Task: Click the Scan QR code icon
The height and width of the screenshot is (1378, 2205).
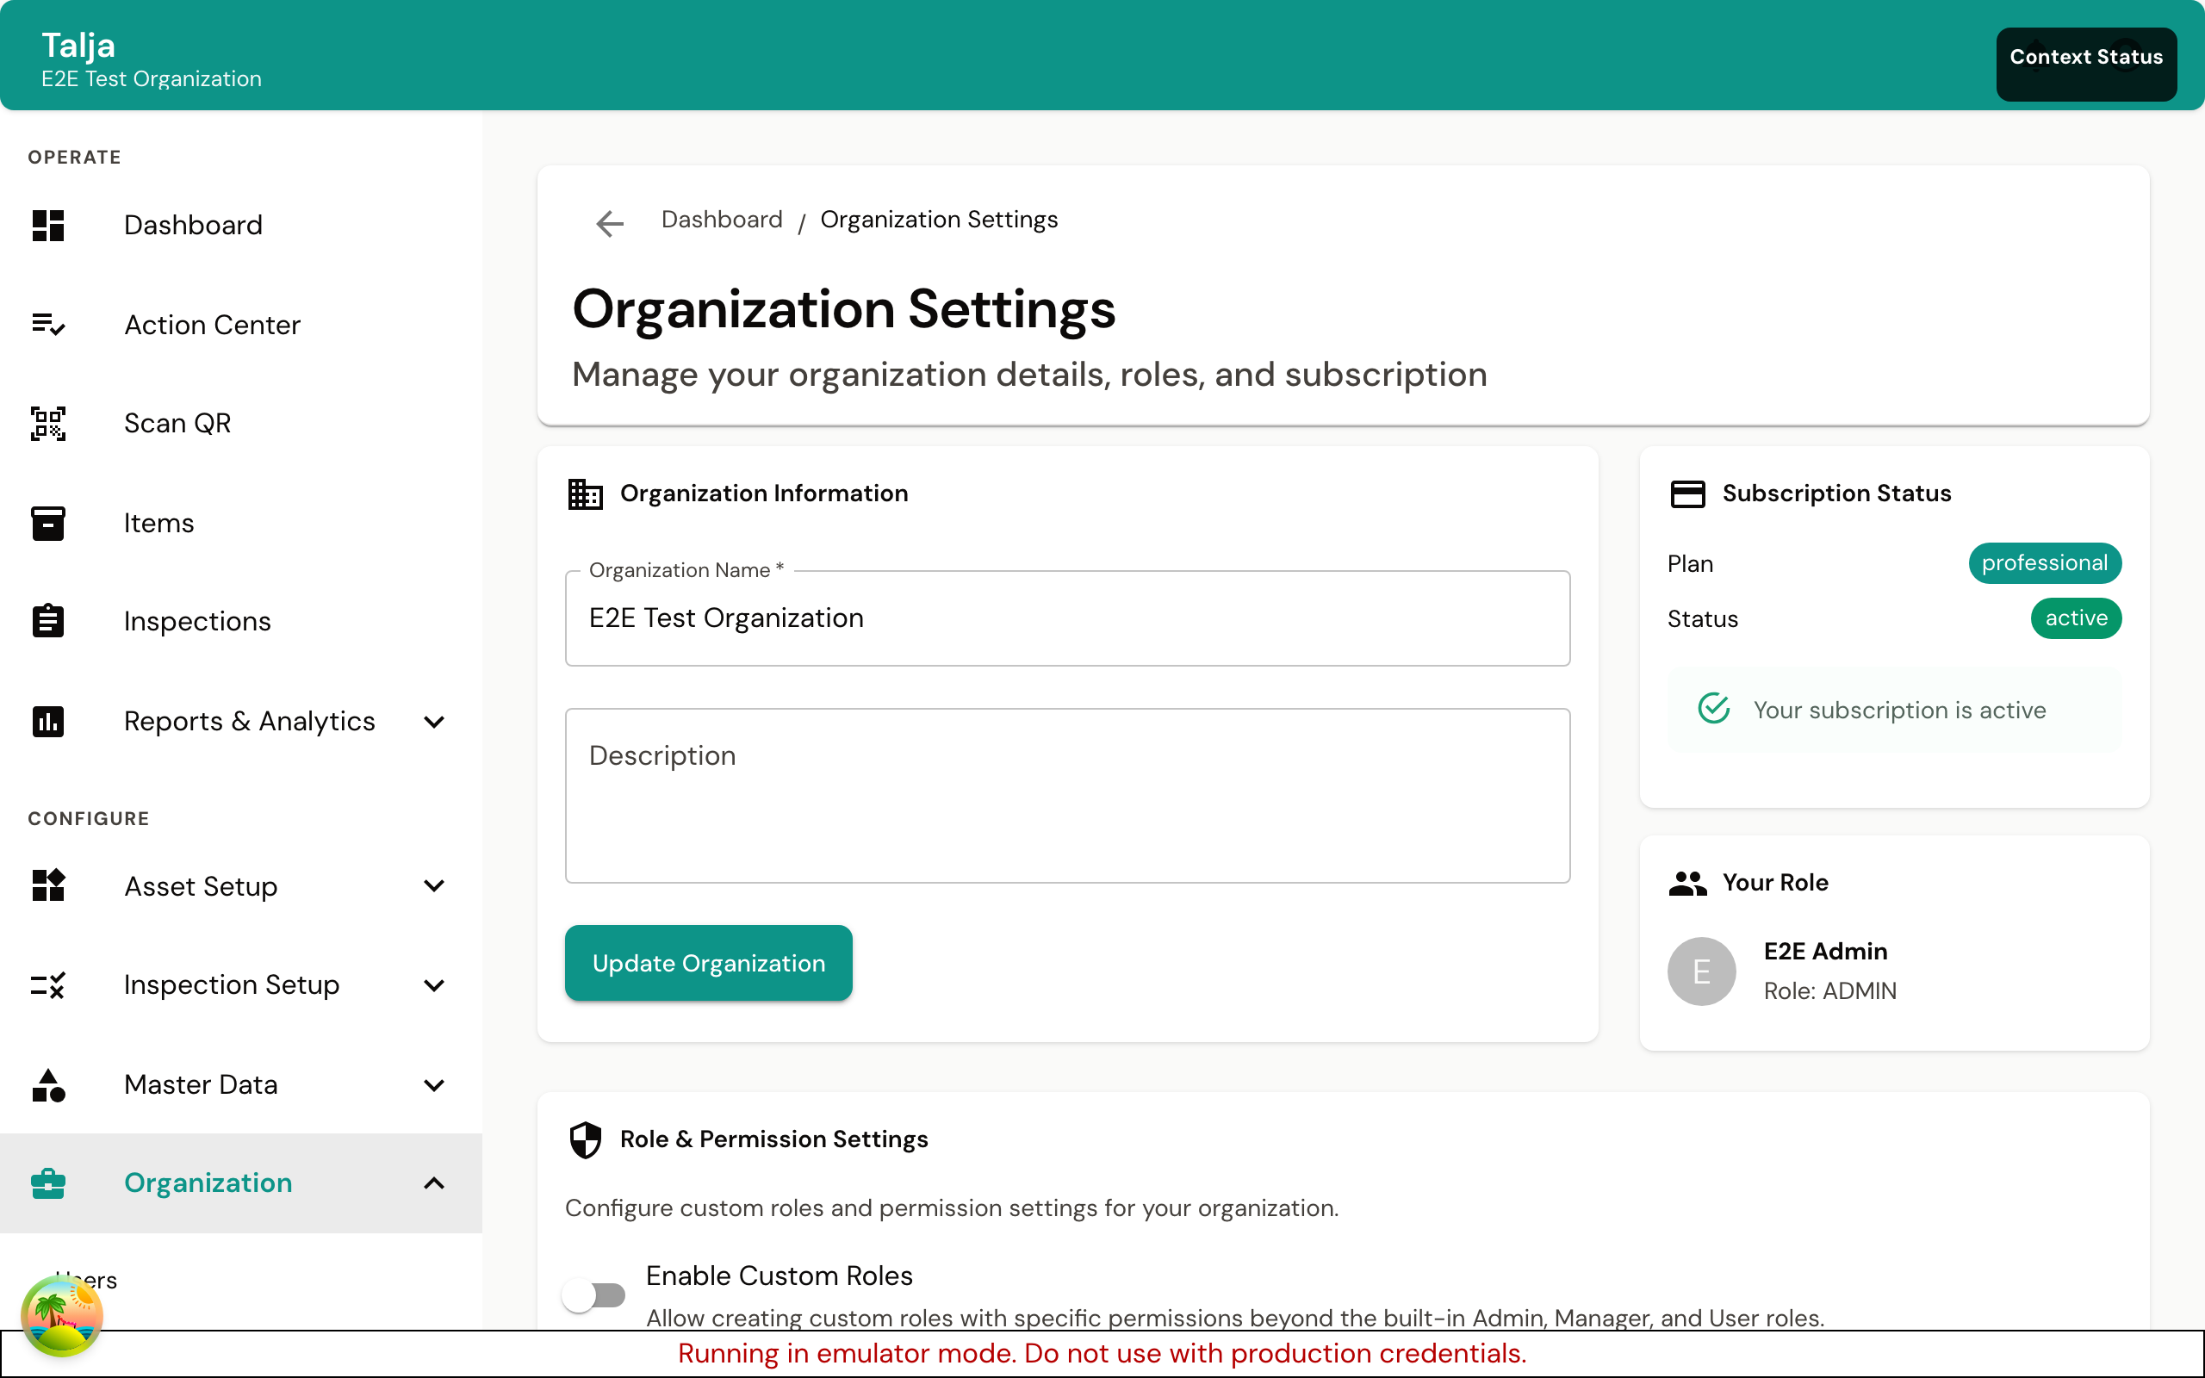Action: point(48,424)
